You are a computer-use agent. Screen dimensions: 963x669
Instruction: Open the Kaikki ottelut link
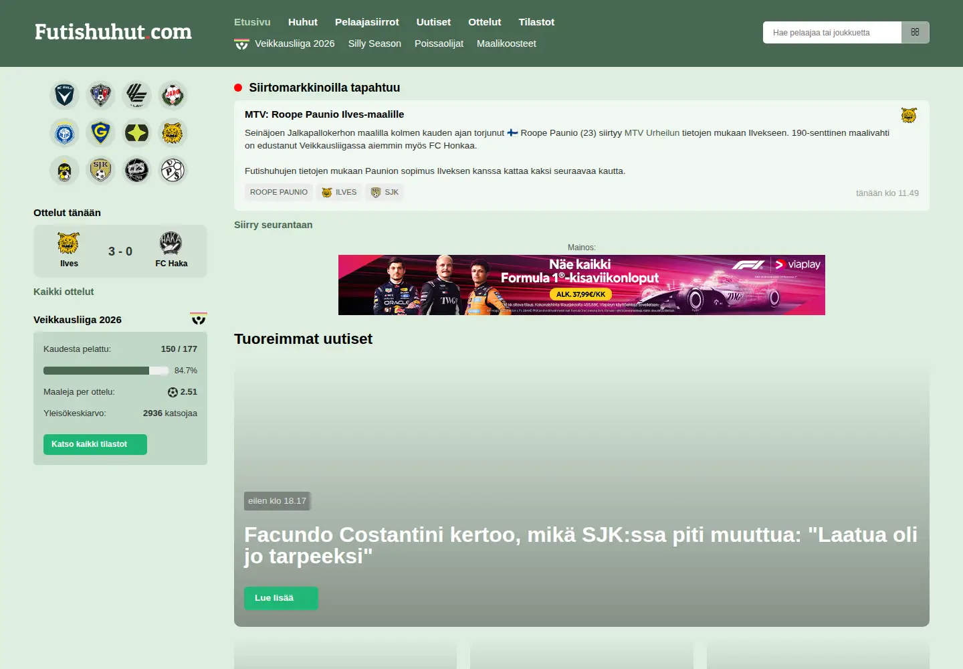(x=64, y=292)
